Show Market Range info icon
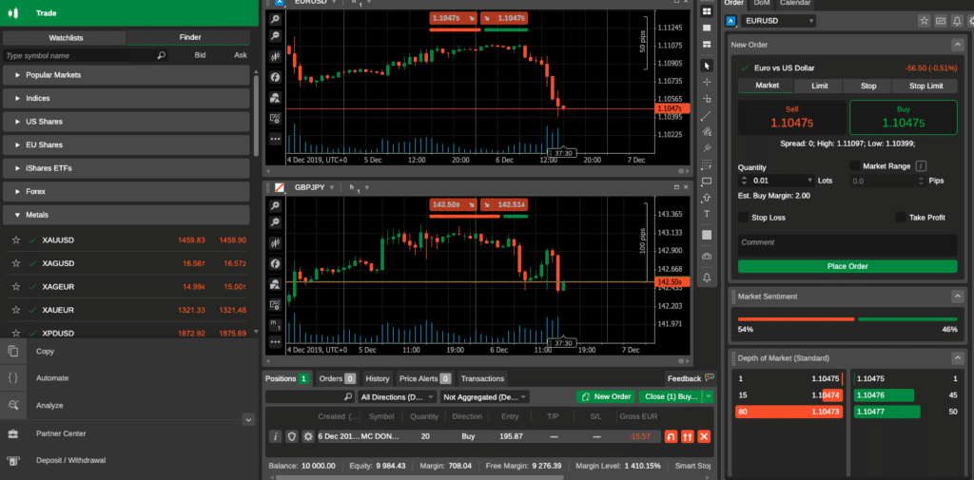Viewport: 974px width, 480px height. pyautogui.click(x=922, y=165)
